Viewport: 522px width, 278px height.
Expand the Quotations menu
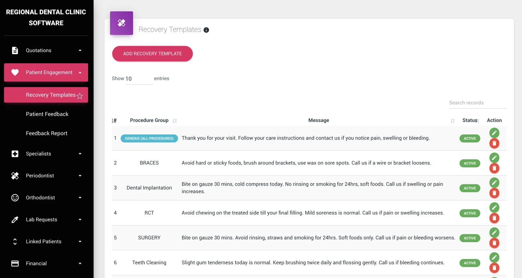coord(46,50)
